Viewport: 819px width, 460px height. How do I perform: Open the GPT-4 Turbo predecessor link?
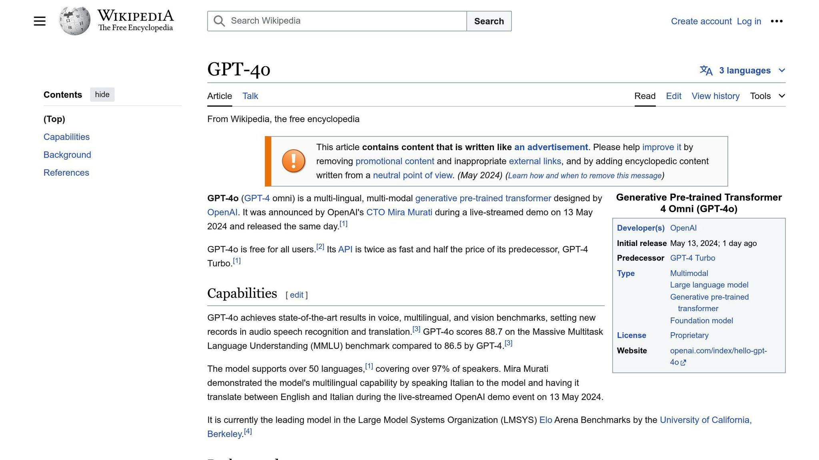coord(693,258)
